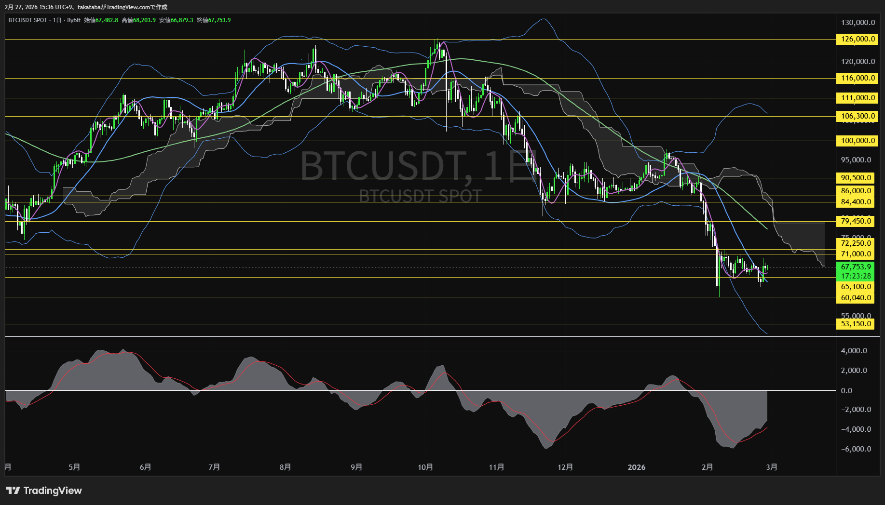This screenshot has width=885, height=505.
Task: Select the green current price label 67,753.9
Action: pyautogui.click(x=855, y=266)
